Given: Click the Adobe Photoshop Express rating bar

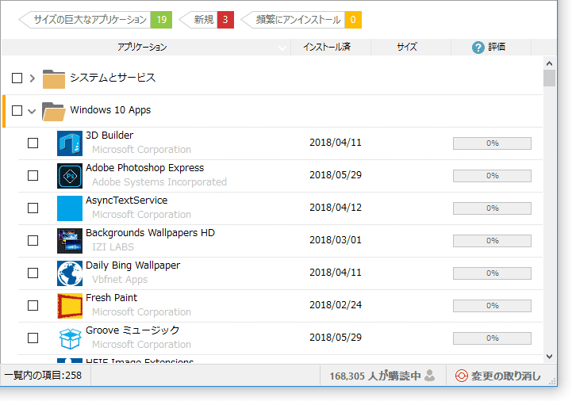Looking at the screenshot, I should 492,176.
